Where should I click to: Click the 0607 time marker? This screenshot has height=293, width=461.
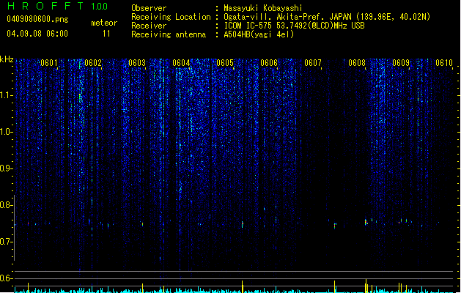pyautogui.click(x=313, y=63)
